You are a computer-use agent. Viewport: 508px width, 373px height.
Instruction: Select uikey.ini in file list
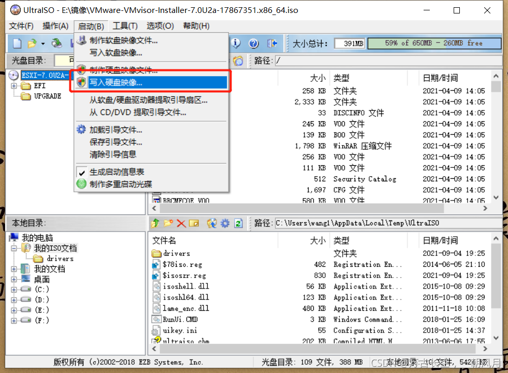(x=180, y=331)
